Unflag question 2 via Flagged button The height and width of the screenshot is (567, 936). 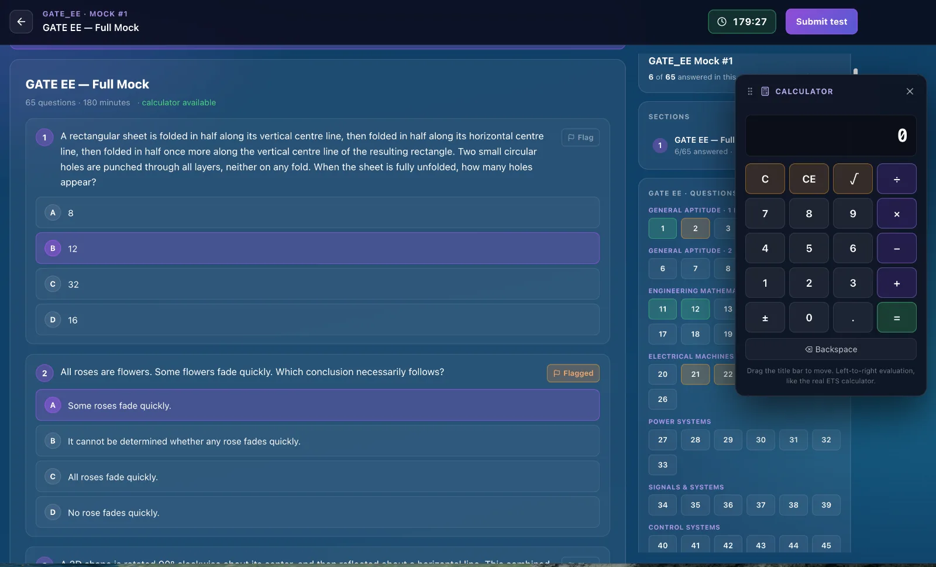(573, 373)
